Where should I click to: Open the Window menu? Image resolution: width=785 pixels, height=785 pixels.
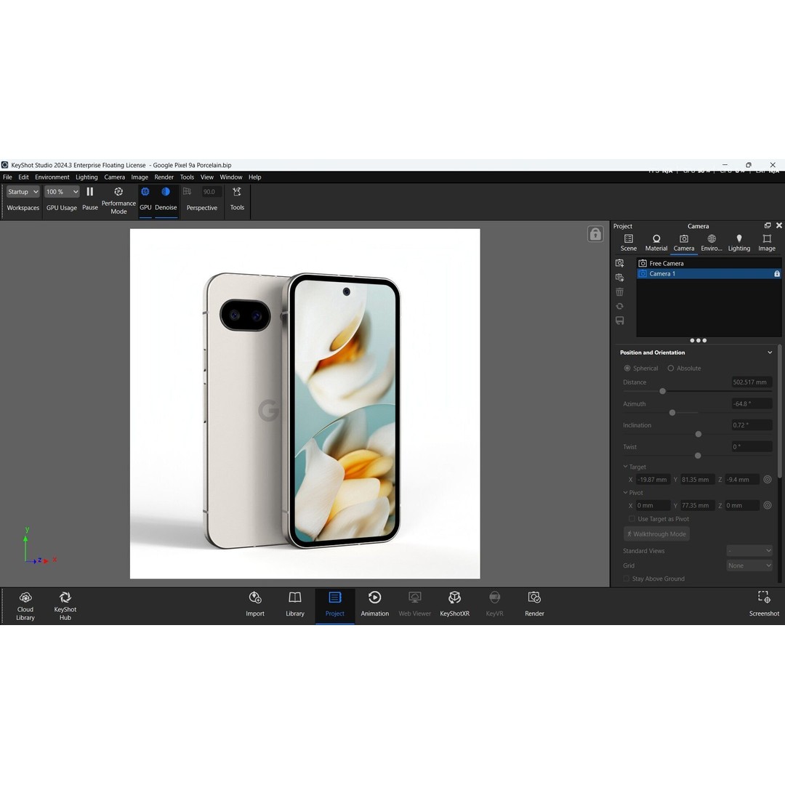tap(231, 177)
